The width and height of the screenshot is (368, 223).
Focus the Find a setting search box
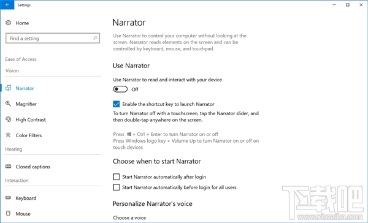[53, 38]
